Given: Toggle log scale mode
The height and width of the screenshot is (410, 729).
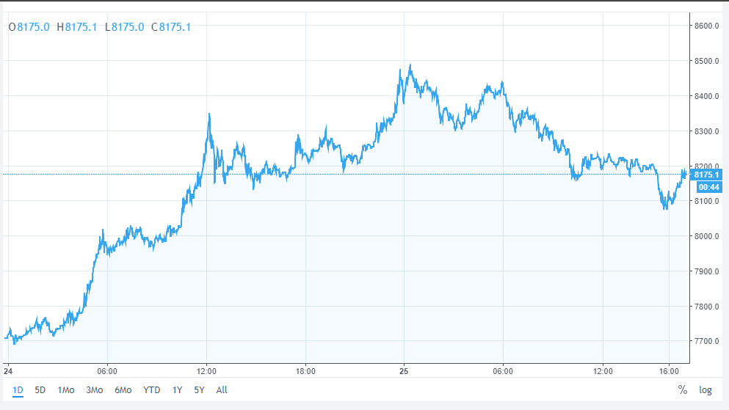Looking at the screenshot, I should tap(706, 390).
